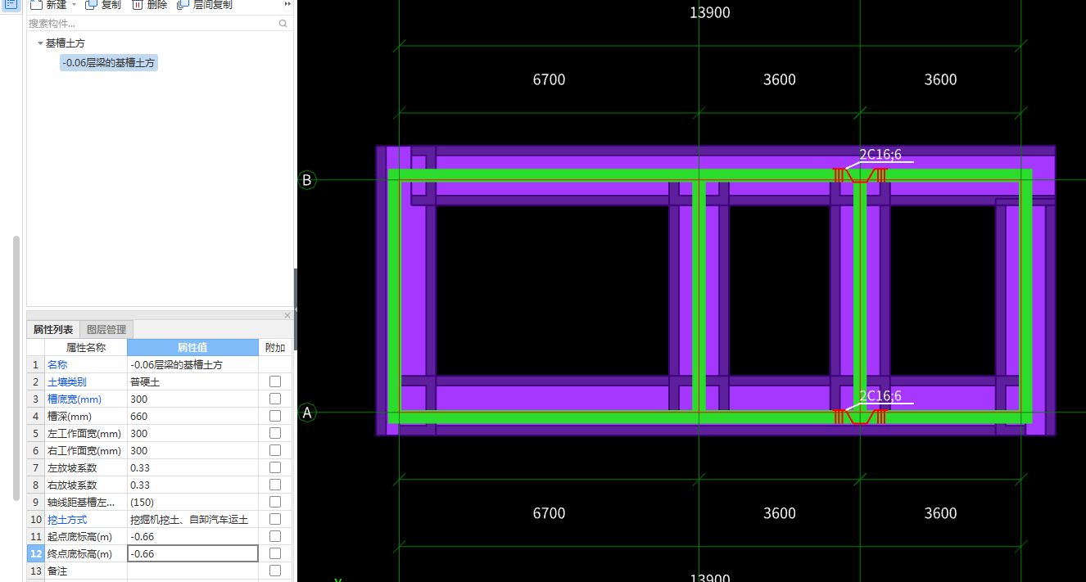The image size is (1086, 582).
Task: Toggle 附加 checkbox for 起点底标高(m)
Action: pos(275,536)
